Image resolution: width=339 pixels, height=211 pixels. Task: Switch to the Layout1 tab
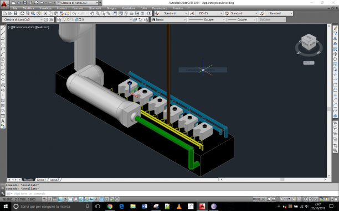click(x=42, y=180)
